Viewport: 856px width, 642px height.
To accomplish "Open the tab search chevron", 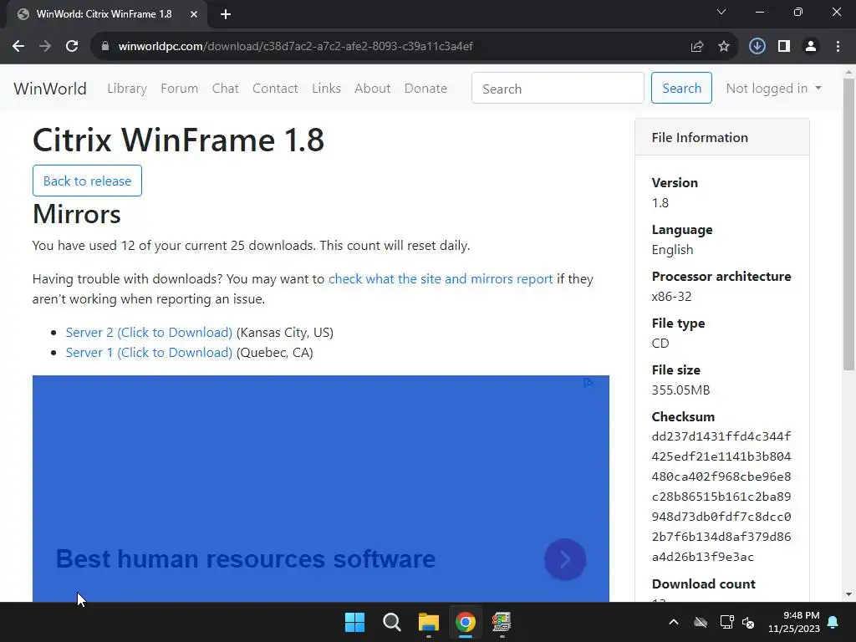I will click(x=721, y=12).
